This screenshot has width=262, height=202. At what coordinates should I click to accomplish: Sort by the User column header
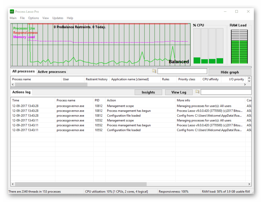[73, 79]
